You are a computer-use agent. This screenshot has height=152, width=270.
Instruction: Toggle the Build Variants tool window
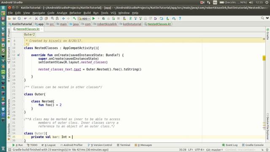(9, 109)
